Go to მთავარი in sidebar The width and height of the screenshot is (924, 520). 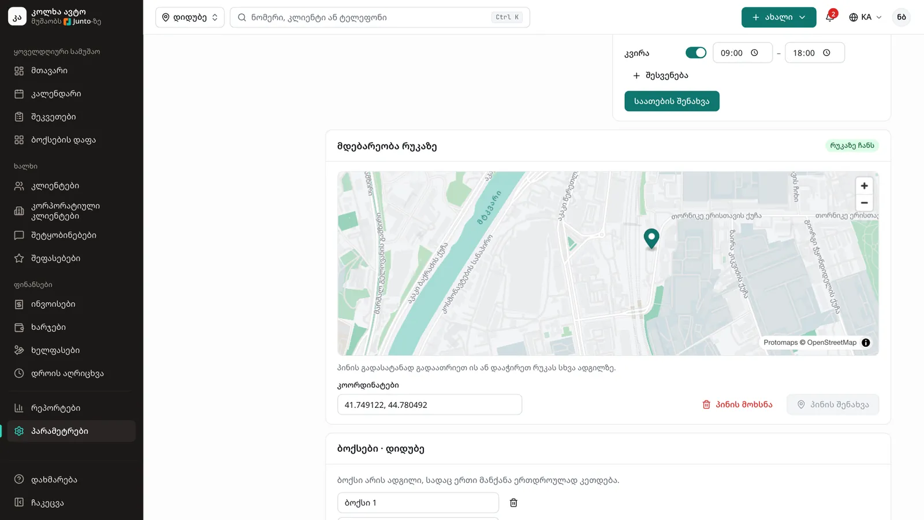72,70
